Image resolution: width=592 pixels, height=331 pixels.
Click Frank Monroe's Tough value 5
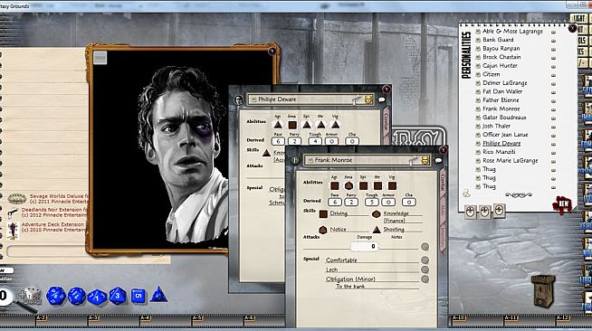click(x=371, y=202)
